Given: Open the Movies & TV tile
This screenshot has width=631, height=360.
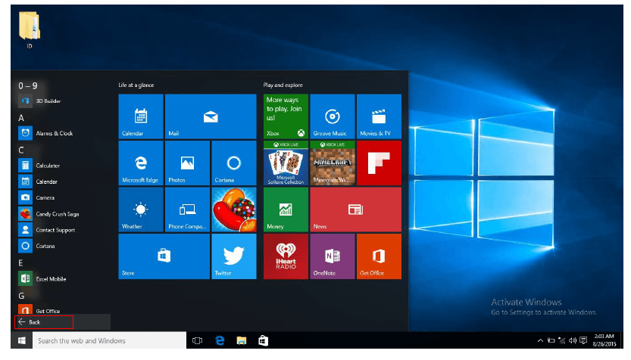Looking at the screenshot, I should (x=379, y=116).
